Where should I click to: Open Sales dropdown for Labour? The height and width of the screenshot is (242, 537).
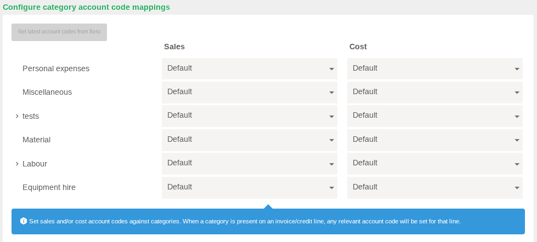tap(250, 163)
